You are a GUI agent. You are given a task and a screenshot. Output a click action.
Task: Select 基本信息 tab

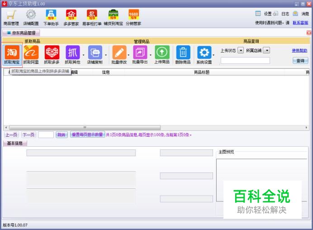pyautogui.click(x=15, y=143)
